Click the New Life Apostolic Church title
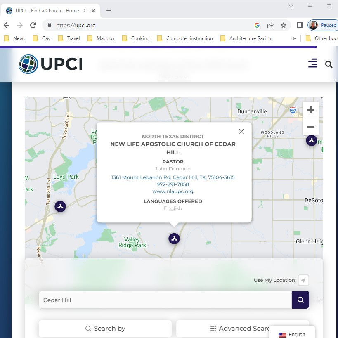This screenshot has height=338, width=338. [x=173, y=148]
